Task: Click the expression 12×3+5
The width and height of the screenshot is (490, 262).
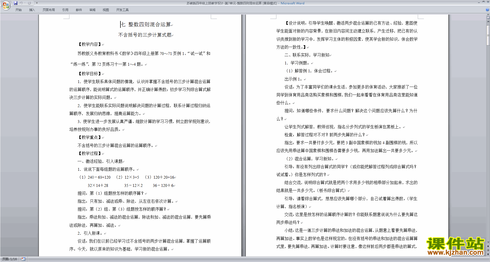Action: coord(132,177)
